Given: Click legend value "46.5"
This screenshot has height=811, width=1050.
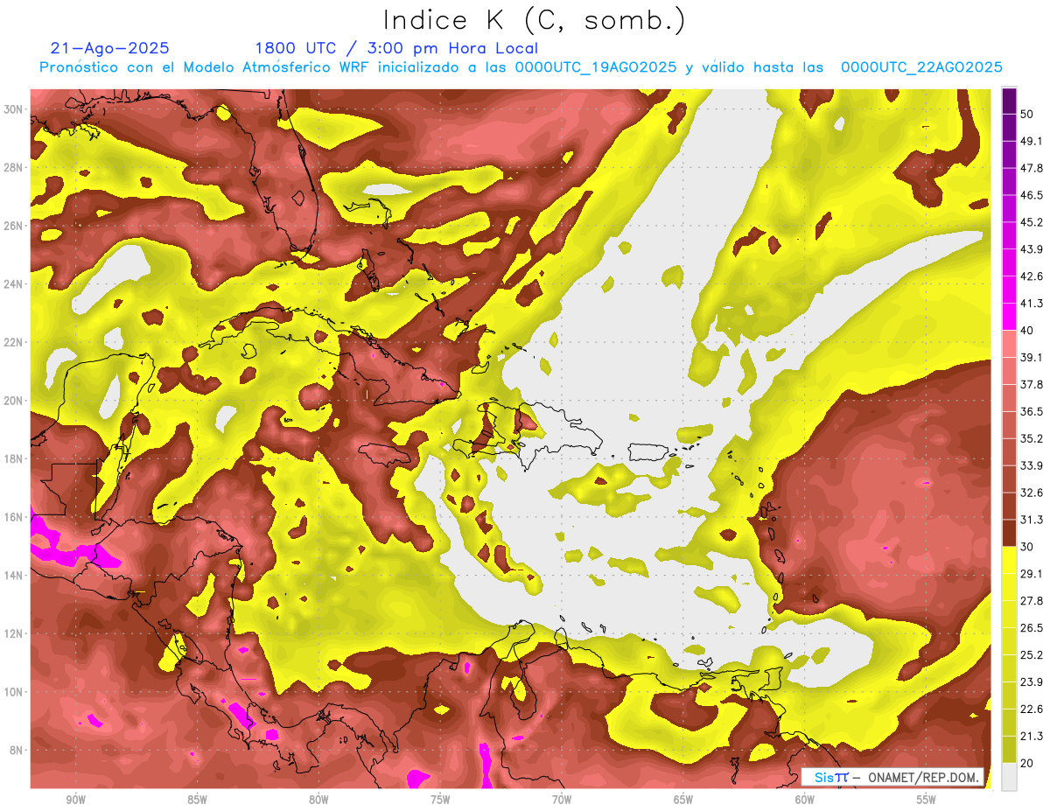Looking at the screenshot, I should pos(1032,195).
